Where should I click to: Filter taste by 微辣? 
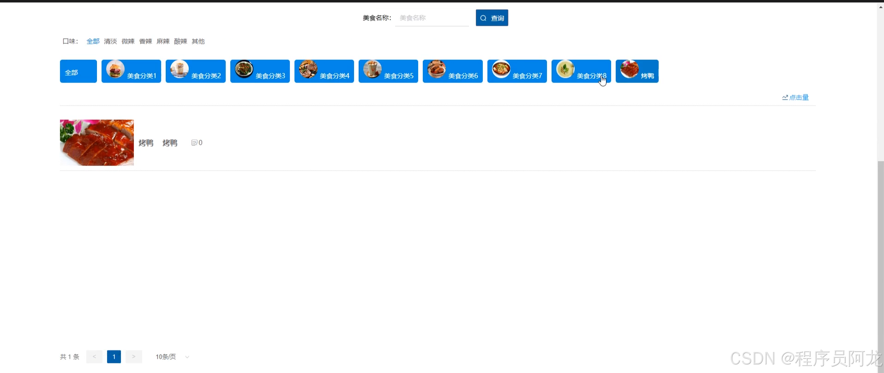tap(128, 41)
